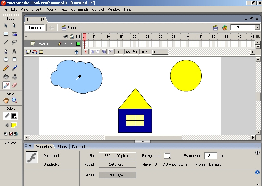Screen dimensions: 262x186
Task: Open the stroke color black swatch
Action: click(14, 116)
